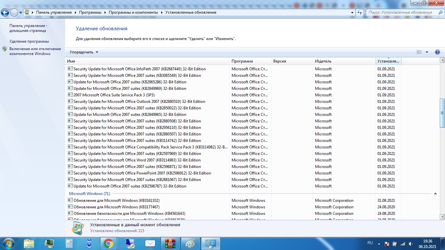Image resolution: width=445 pixels, height=250 pixels.
Task: Click the back navigation arrow button
Action: coord(5,13)
